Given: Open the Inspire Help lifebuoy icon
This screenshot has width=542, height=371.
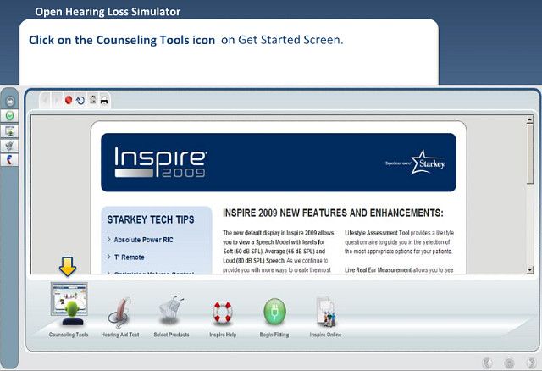Looking at the screenshot, I should coord(222,312).
